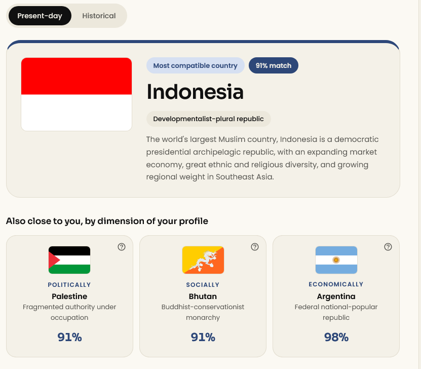The width and height of the screenshot is (421, 369).
Task: Click the 98% economic match score
Action: pyautogui.click(x=336, y=337)
